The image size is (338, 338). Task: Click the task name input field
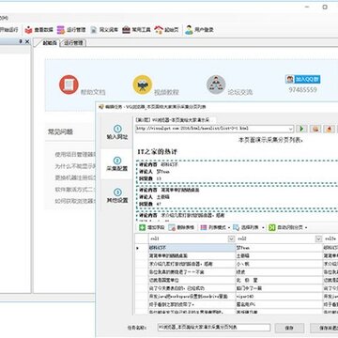[x=214, y=328]
